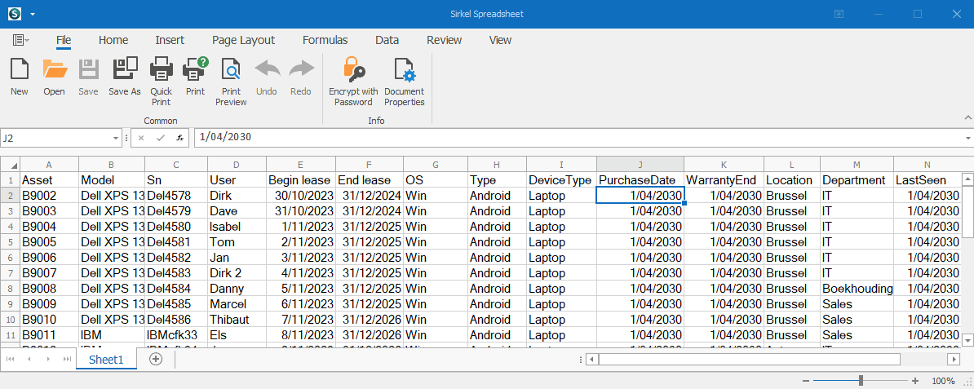This screenshot has width=974, height=389.
Task: Click the Name Box showing J2
Action: click(x=56, y=138)
